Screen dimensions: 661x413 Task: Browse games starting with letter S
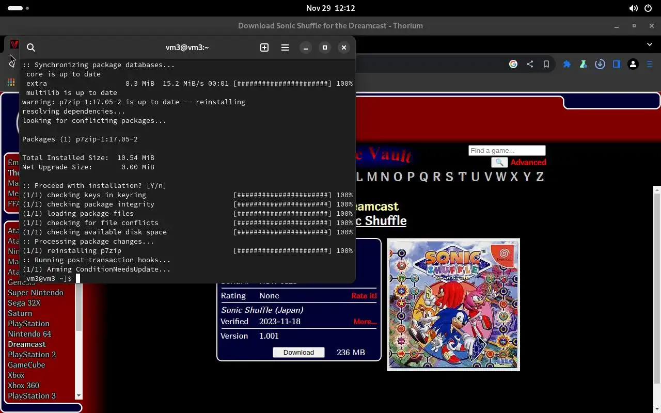point(449,177)
